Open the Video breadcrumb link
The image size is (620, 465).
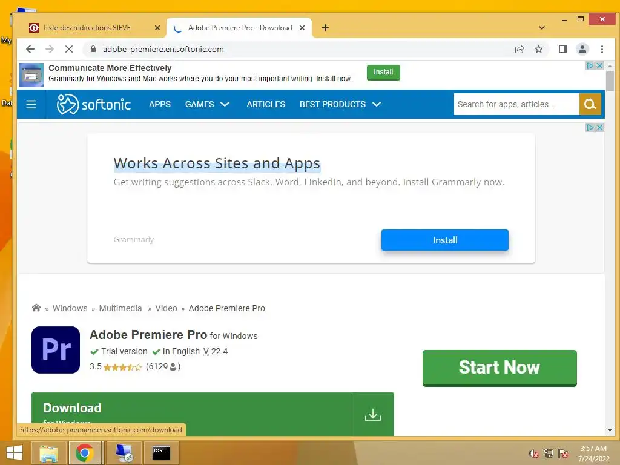click(x=166, y=308)
